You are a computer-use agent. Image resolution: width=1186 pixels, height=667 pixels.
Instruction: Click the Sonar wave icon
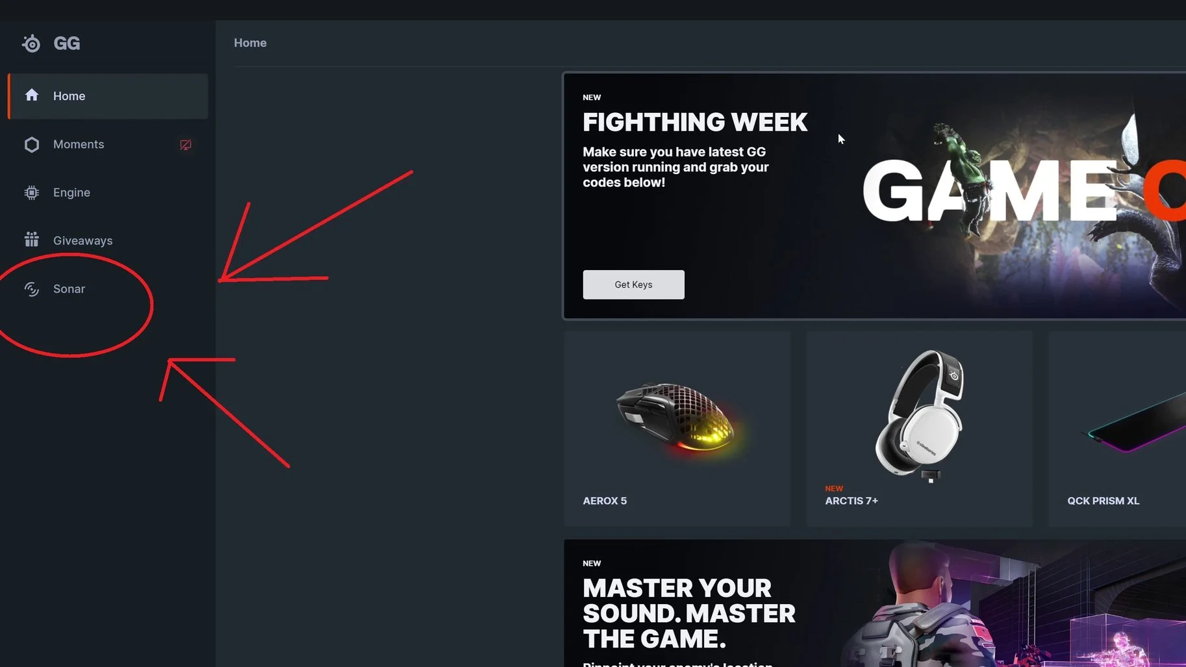32,289
